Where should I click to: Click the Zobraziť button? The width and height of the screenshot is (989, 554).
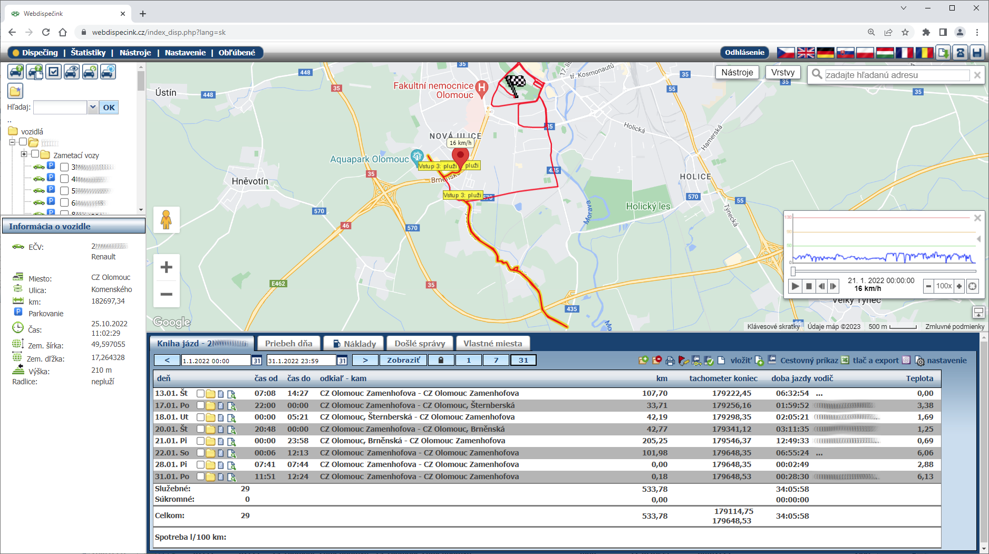click(x=403, y=361)
